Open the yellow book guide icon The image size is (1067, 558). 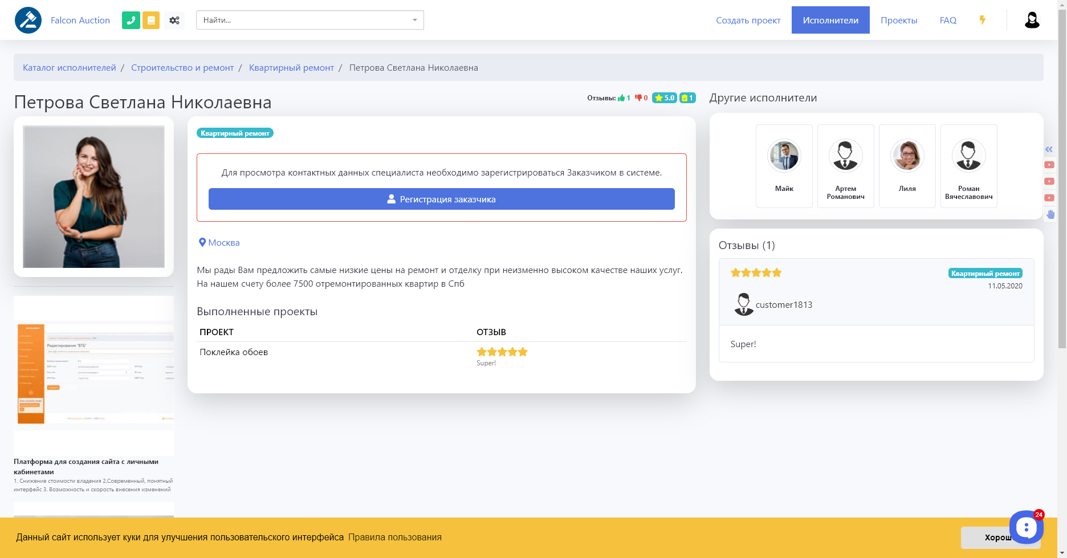click(151, 21)
